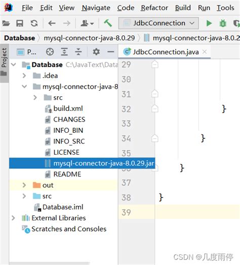
Task: Click IntelliJ IDEA application logo icon
Action: coord(9,8)
